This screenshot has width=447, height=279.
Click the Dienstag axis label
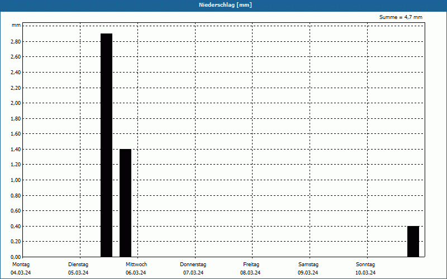click(x=78, y=264)
